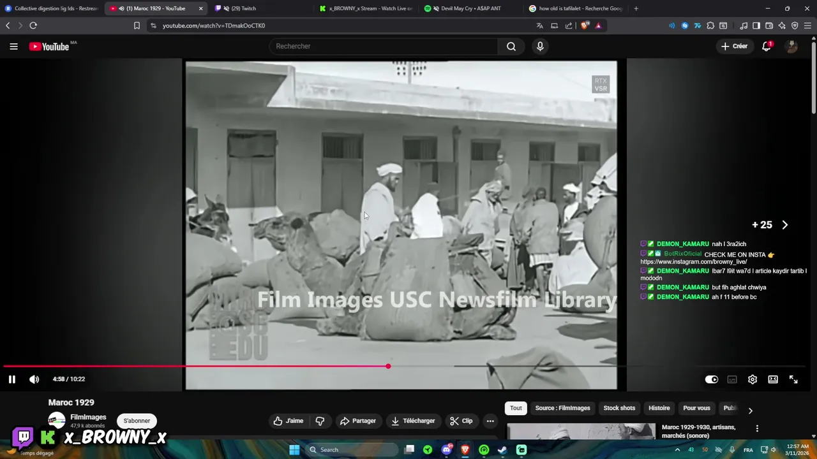Switch to how old is tafilalet tab

point(575,8)
